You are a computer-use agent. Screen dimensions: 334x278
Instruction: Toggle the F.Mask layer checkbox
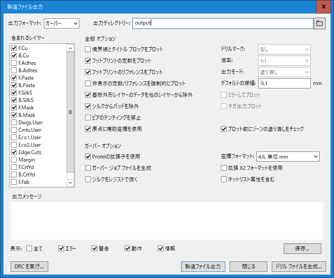click(14, 108)
